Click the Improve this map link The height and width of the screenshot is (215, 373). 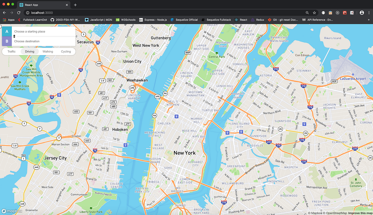360,213
